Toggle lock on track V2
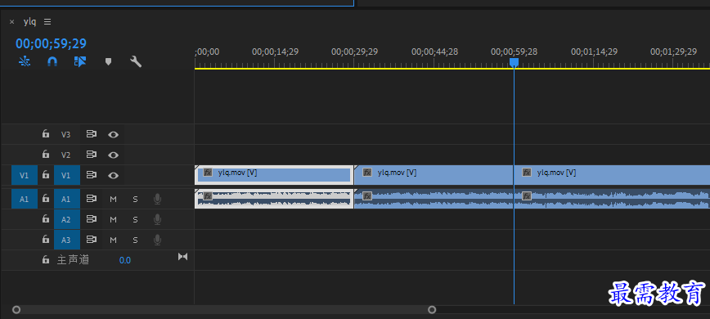 [x=45, y=155]
